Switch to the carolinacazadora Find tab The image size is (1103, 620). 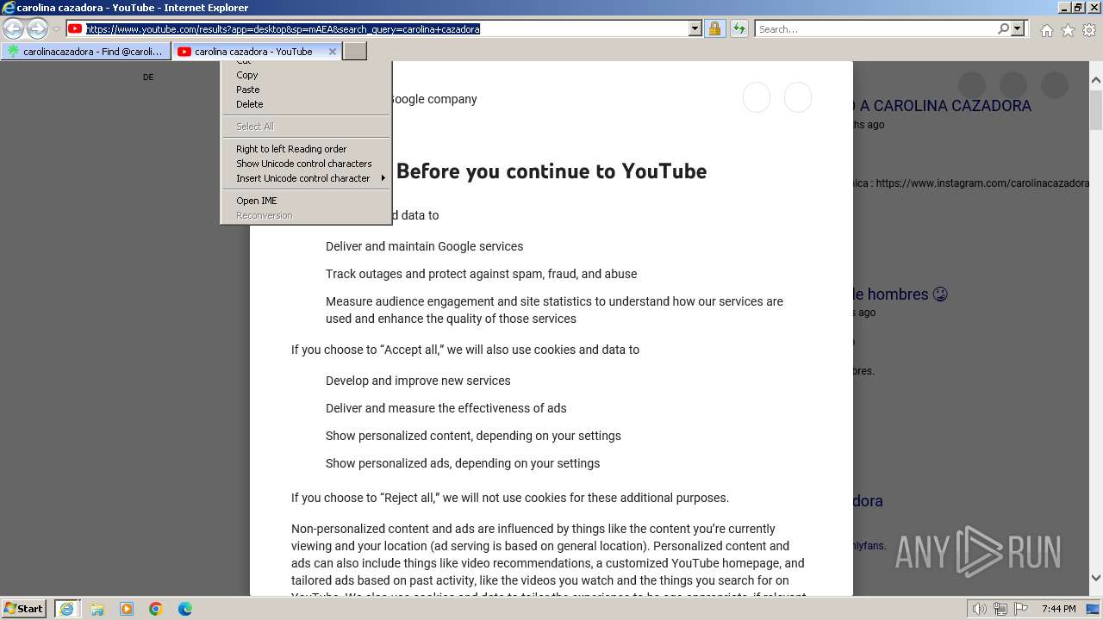tap(86, 52)
